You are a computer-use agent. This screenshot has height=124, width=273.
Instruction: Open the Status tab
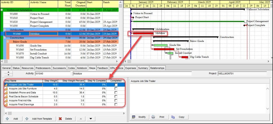click(16, 68)
